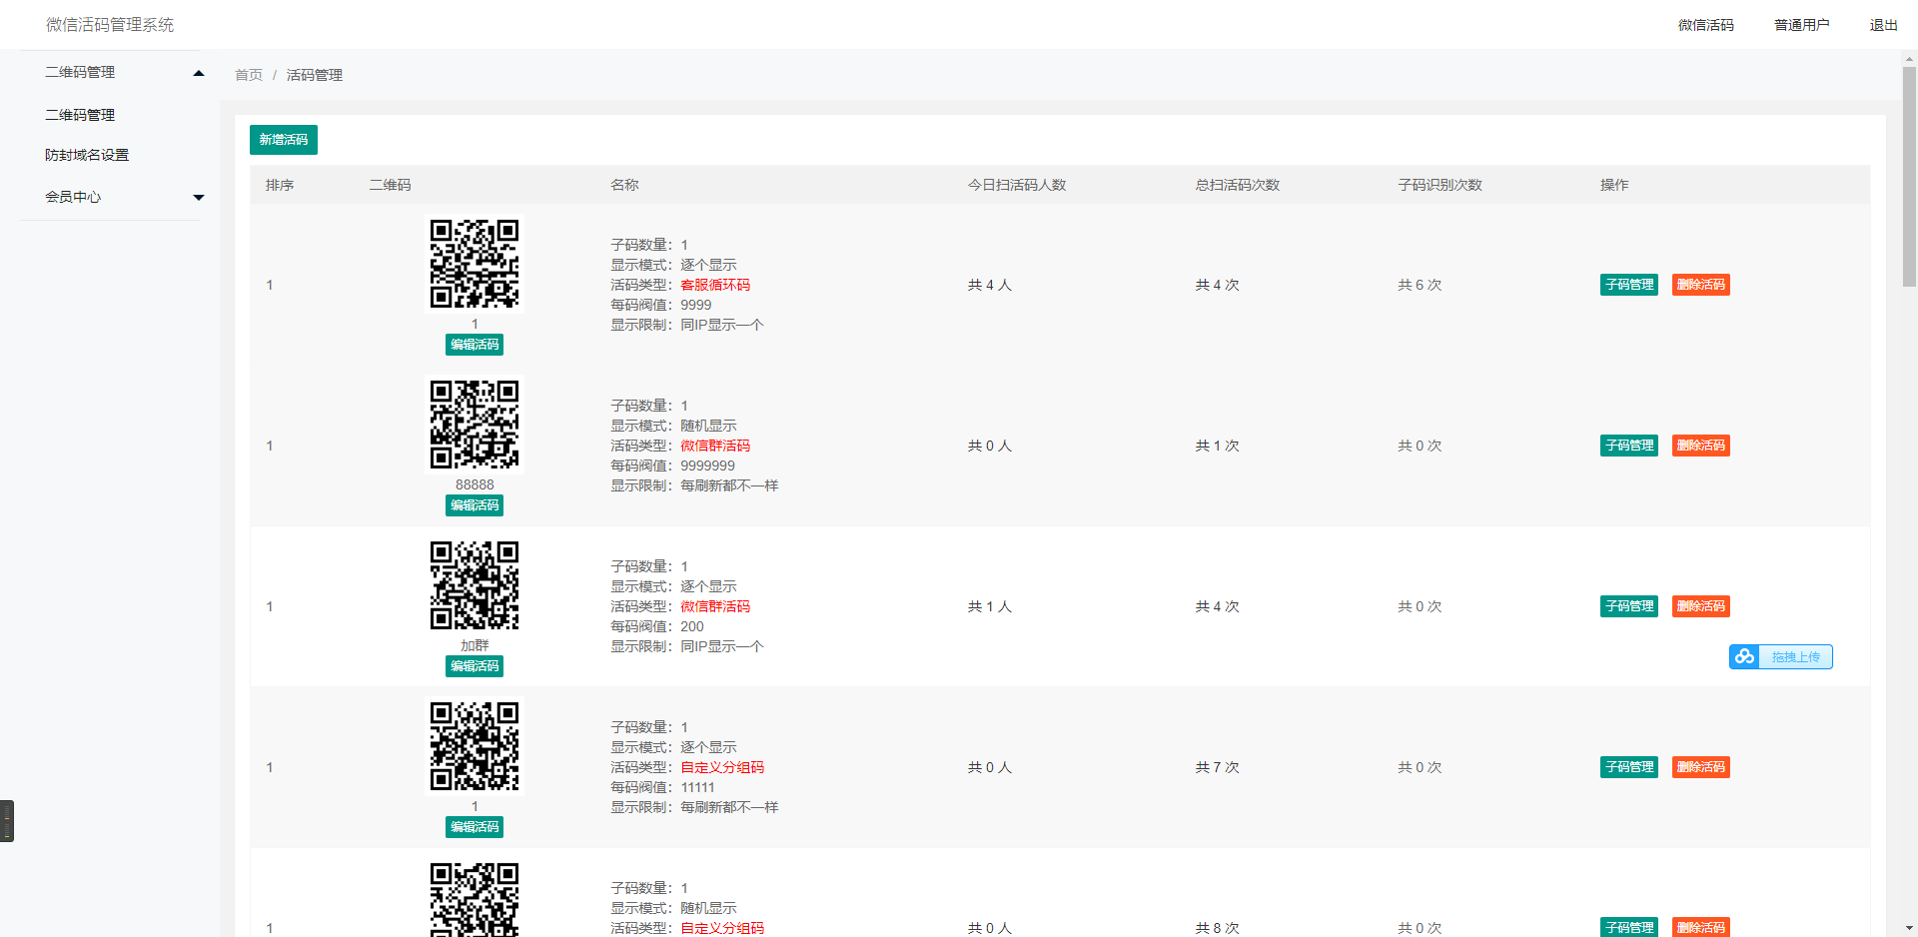Click the 操作 column header
1918x937 pixels.
pyautogui.click(x=1614, y=185)
